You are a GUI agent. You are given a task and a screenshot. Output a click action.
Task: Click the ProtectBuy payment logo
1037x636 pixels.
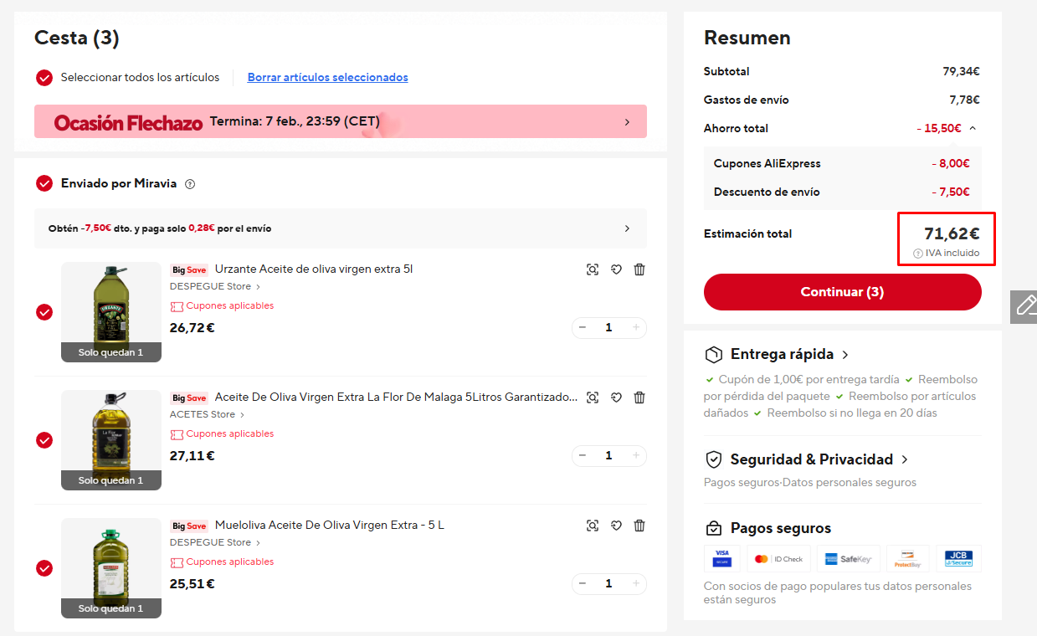pyautogui.click(x=907, y=558)
